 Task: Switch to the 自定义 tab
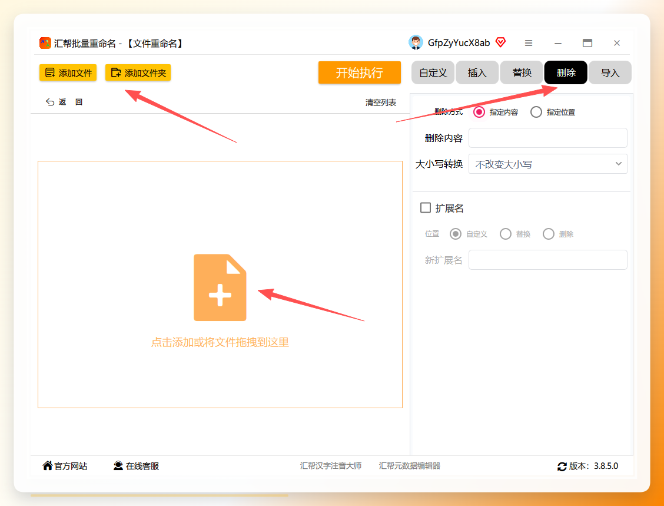(x=433, y=72)
